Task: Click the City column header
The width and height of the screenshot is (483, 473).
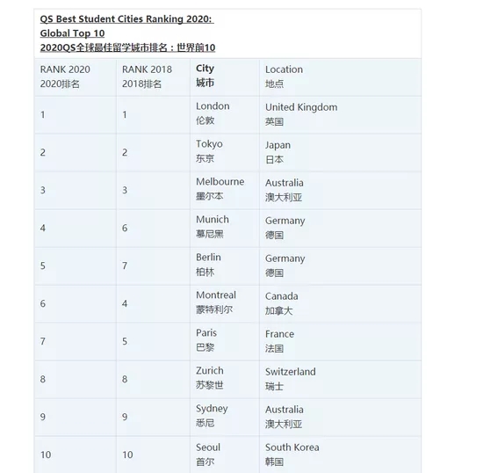Action: [x=225, y=76]
